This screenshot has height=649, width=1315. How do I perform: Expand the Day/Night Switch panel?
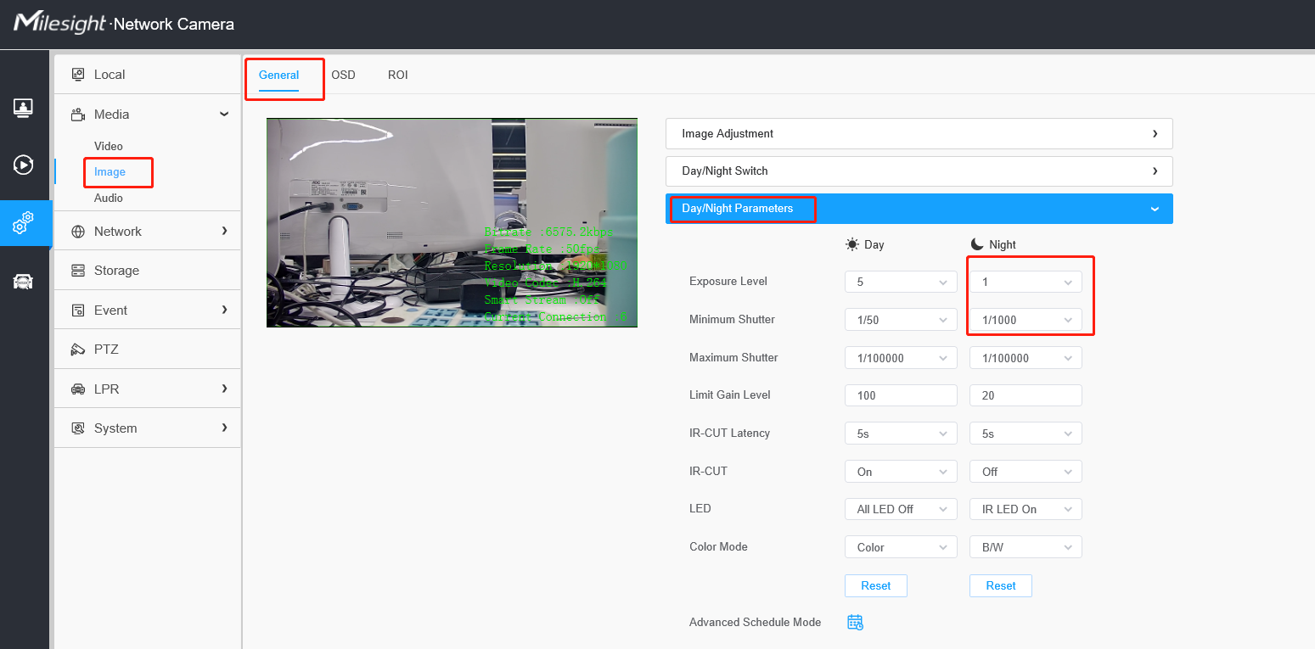pyautogui.click(x=919, y=171)
